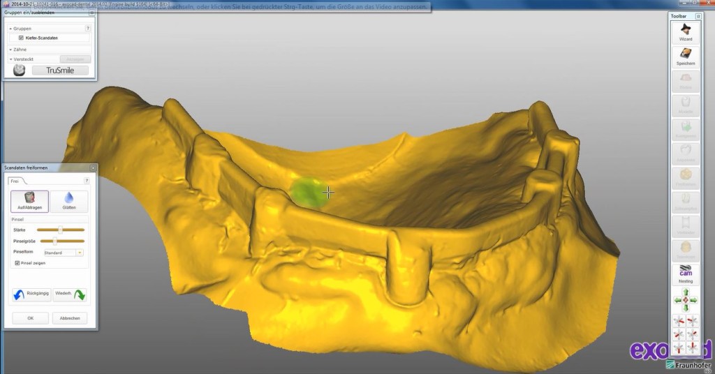715x374 pixels.
Task: Select the Glätten smoothing tool
Action: (69, 202)
